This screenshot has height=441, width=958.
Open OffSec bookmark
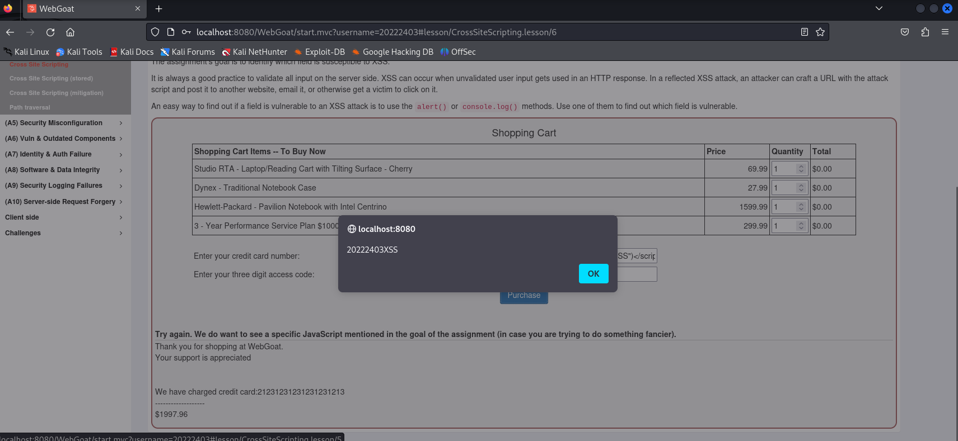click(458, 52)
